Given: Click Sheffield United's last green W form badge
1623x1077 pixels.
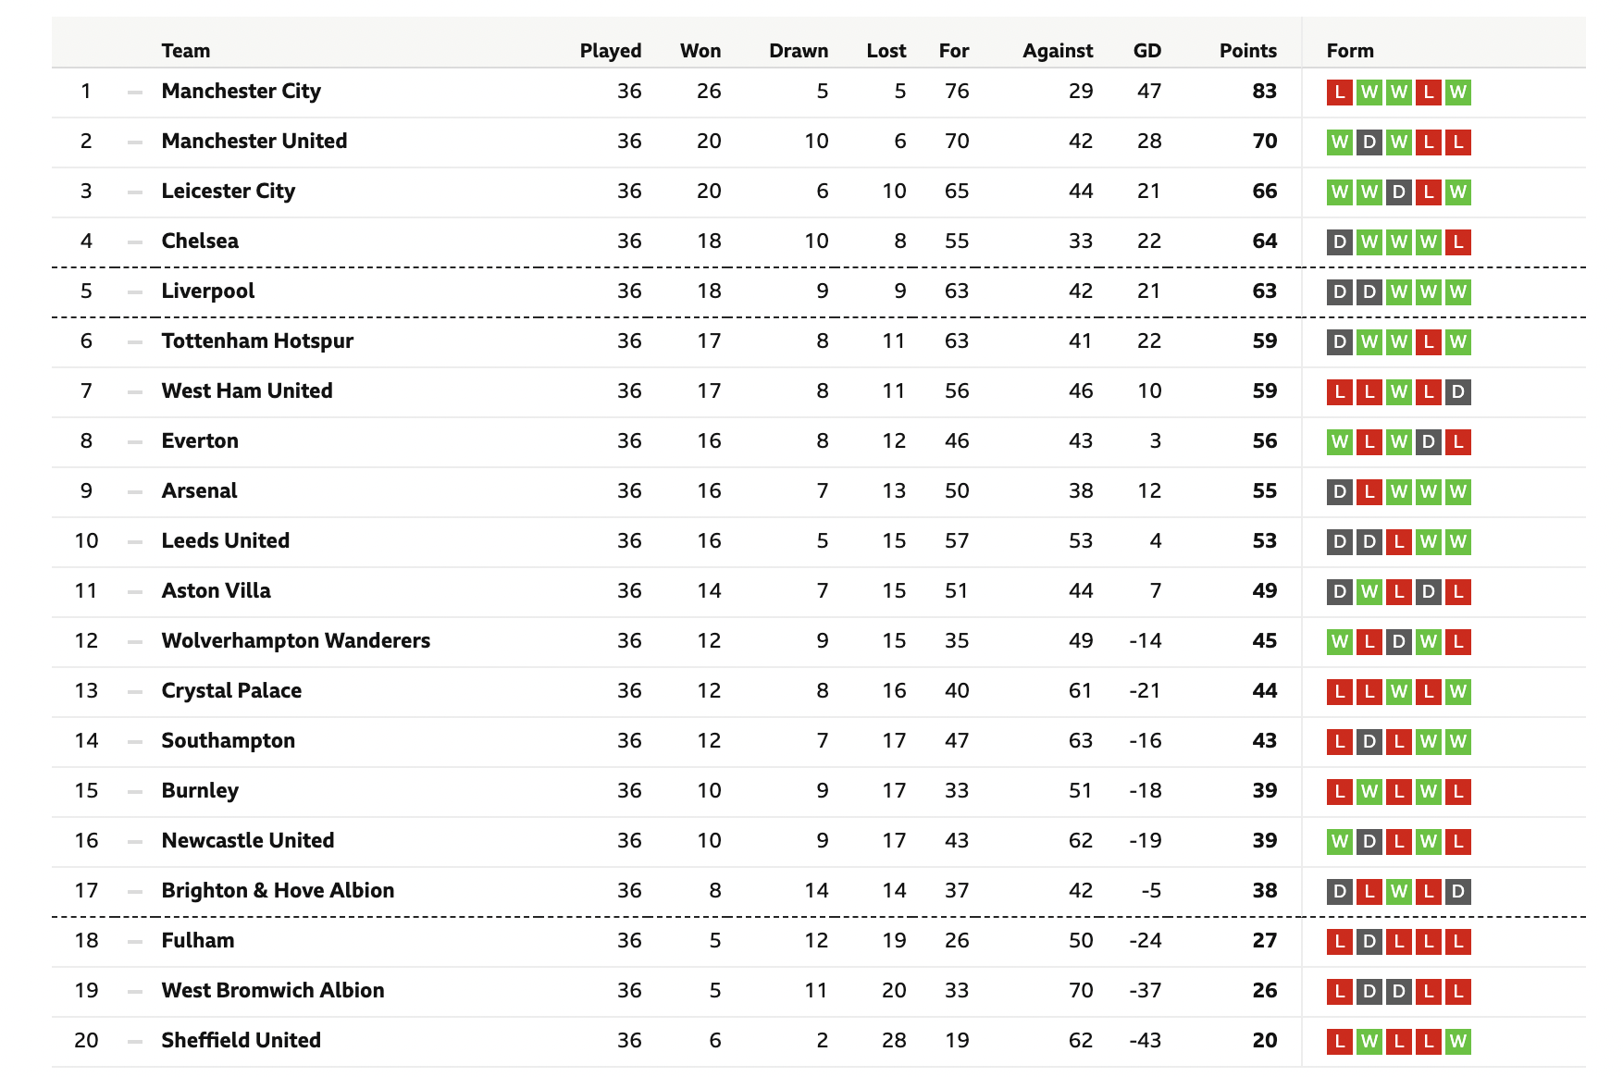Looking at the screenshot, I should coord(1457,1042).
